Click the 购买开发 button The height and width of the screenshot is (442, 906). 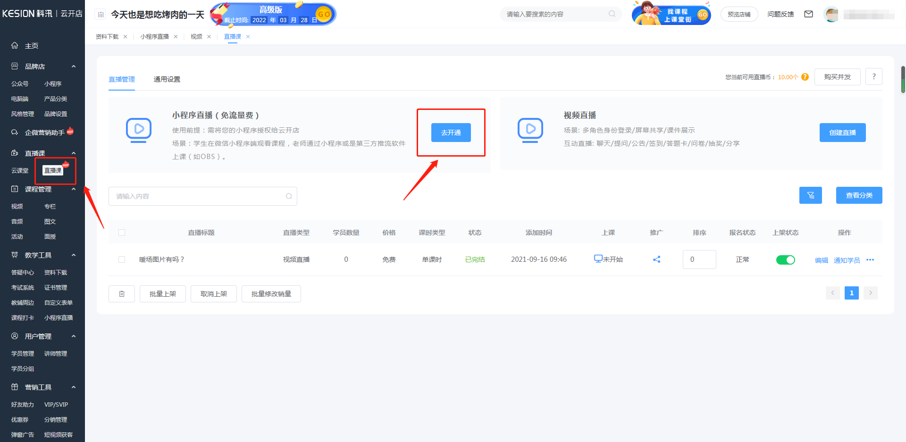[838, 76]
